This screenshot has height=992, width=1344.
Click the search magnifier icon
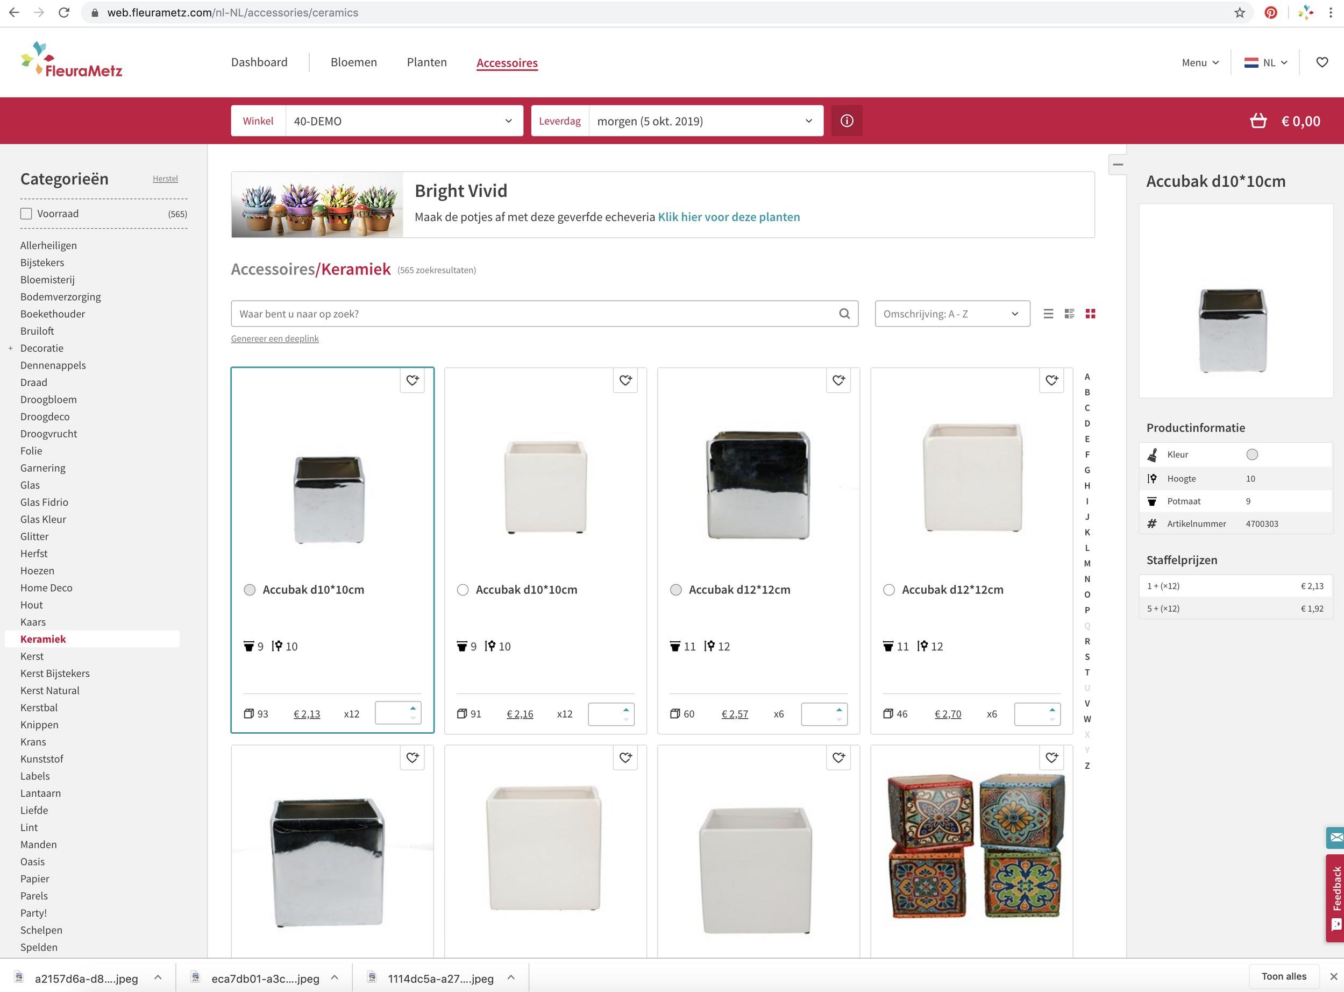(844, 314)
